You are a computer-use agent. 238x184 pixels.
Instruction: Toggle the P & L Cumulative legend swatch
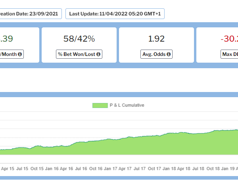pyautogui.click(x=100, y=105)
